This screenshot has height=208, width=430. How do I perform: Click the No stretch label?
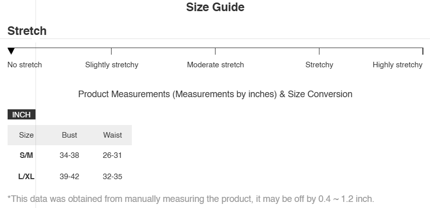(x=25, y=65)
